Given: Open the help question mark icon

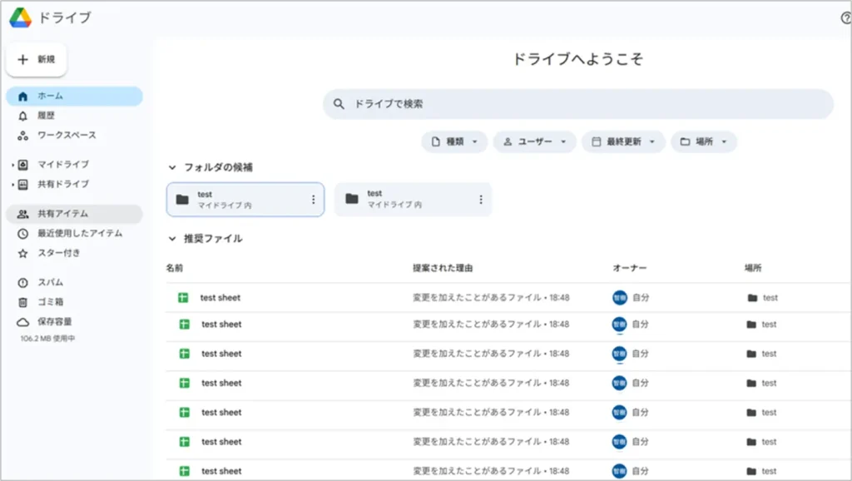Looking at the screenshot, I should (x=845, y=17).
